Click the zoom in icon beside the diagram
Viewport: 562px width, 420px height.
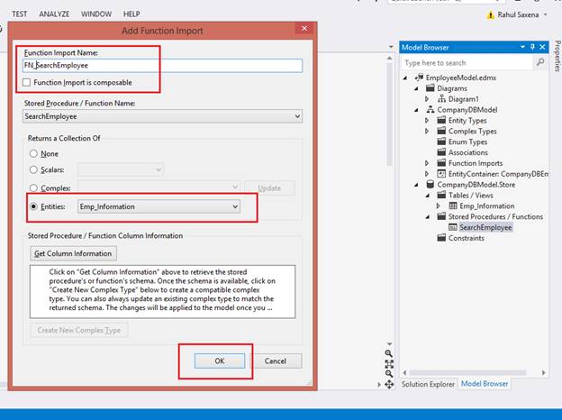389,353
